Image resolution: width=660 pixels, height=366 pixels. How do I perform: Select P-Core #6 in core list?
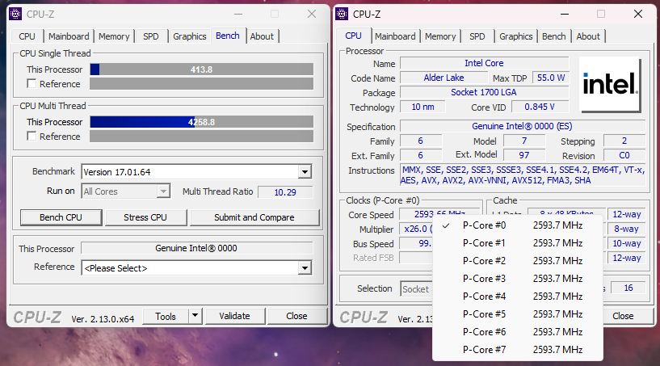[518, 332]
